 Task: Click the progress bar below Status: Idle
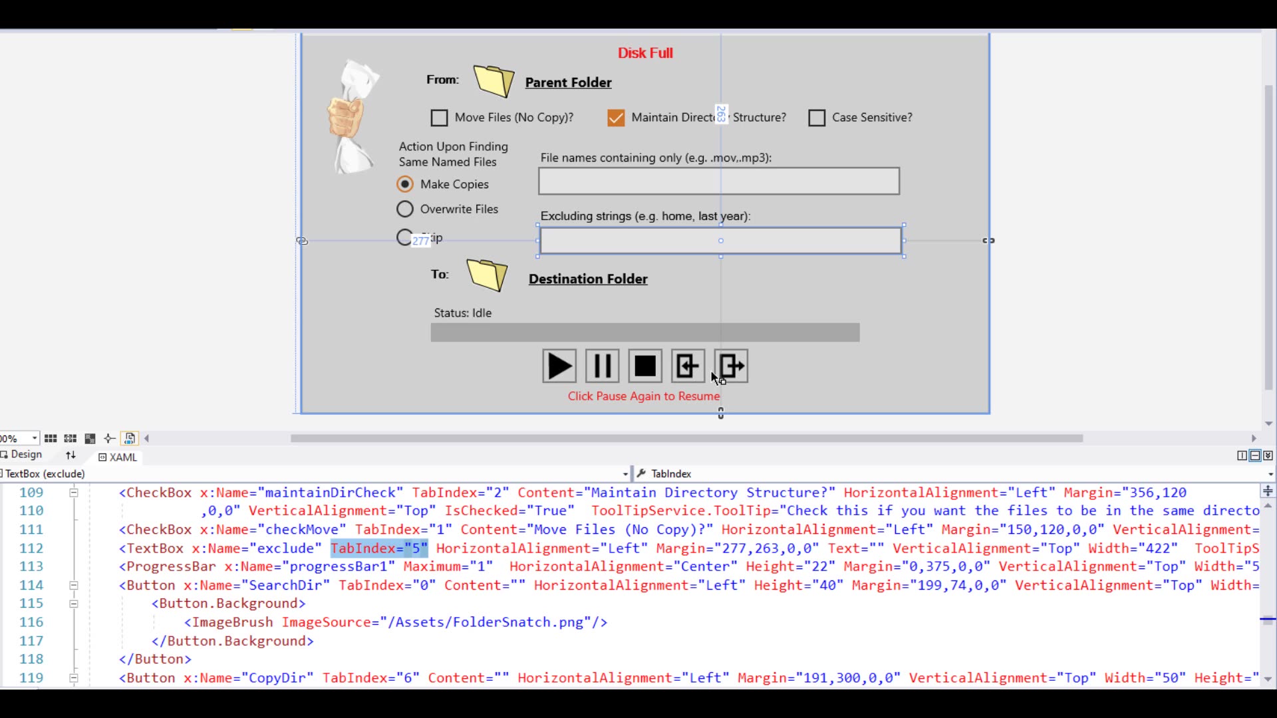(x=644, y=332)
